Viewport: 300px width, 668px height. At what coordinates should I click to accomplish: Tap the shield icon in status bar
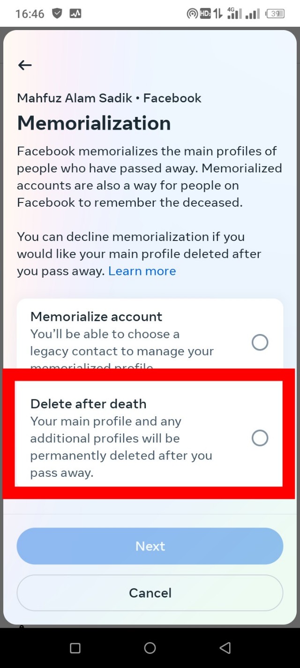point(57,14)
